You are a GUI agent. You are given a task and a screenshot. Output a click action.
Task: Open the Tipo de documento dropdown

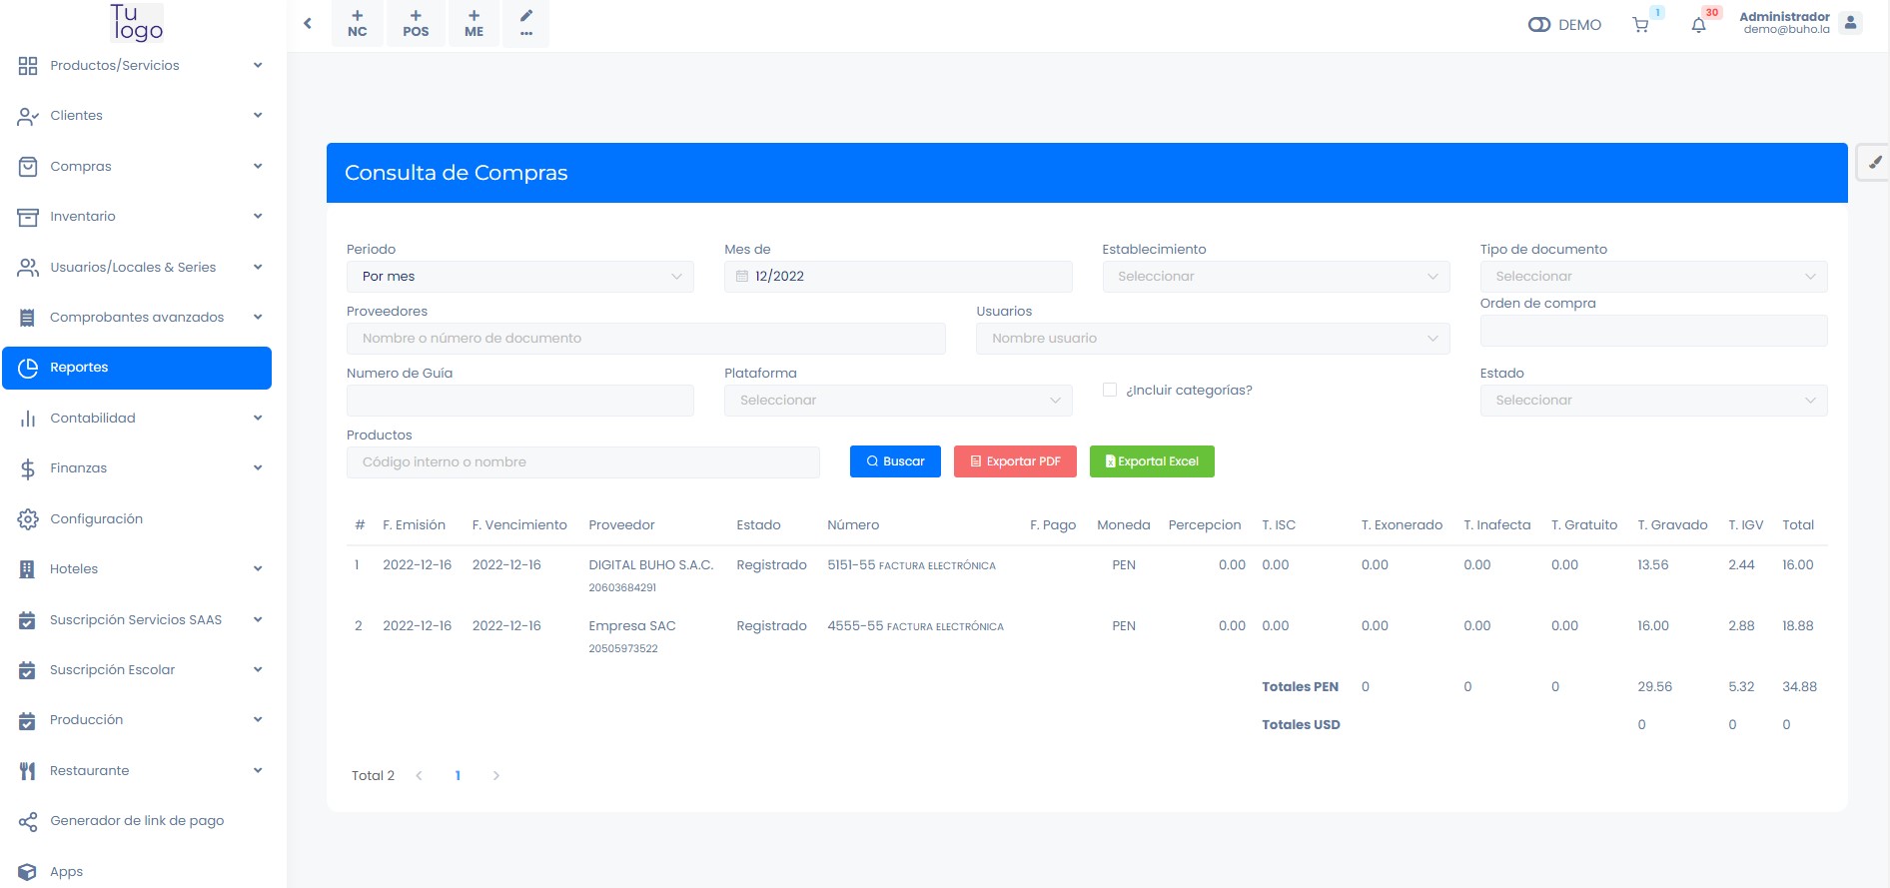(x=1653, y=277)
